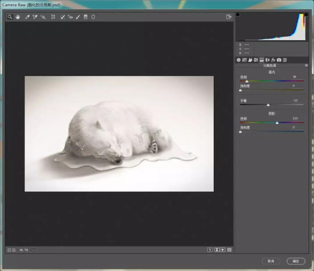
Task: Toggle full screen mode icon
Action: pyautogui.click(x=229, y=17)
